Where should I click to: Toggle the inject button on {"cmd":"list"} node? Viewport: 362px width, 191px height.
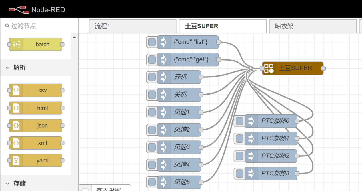point(152,42)
